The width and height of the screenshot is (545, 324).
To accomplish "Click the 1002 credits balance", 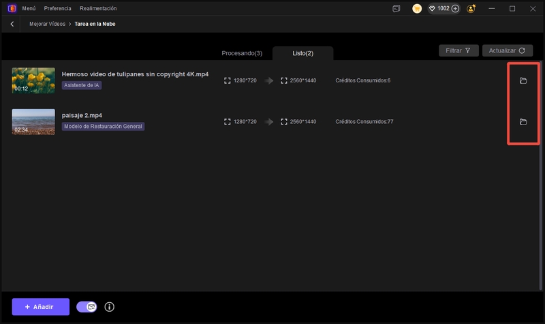I will point(443,9).
